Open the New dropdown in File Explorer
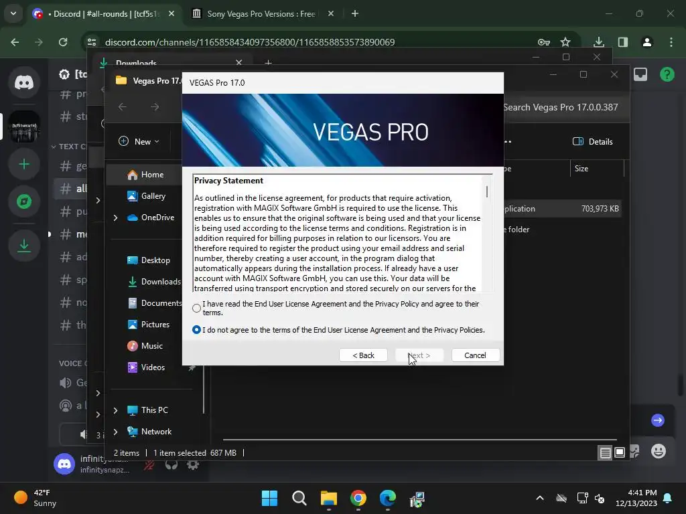The image size is (686, 514). coord(139,141)
